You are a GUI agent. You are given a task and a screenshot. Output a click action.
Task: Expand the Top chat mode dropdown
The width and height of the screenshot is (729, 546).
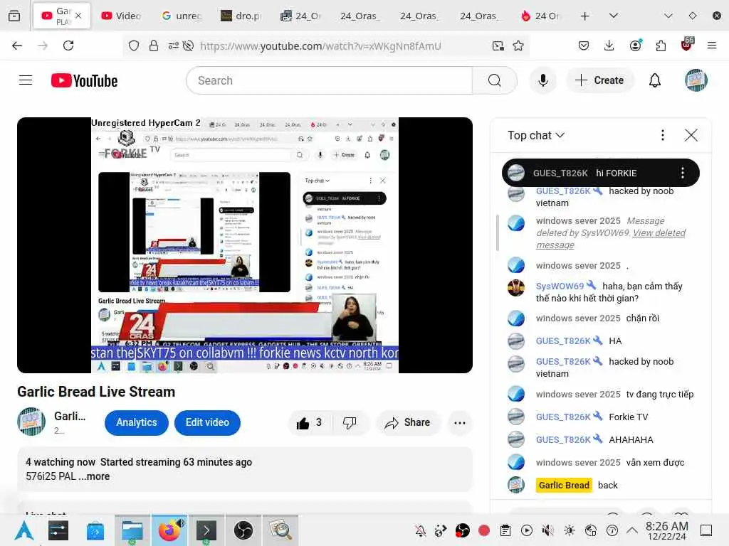pyautogui.click(x=536, y=135)
